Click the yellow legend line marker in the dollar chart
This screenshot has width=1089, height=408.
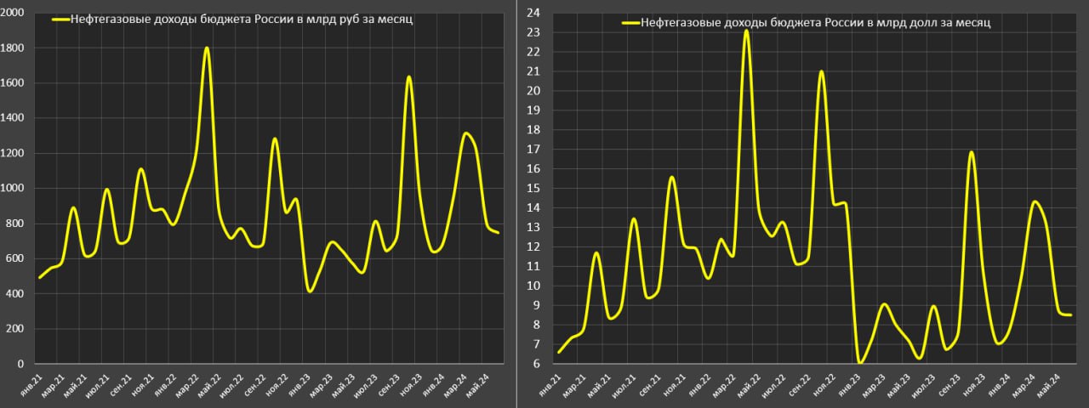pyautogui.click(x=630, y=24)
